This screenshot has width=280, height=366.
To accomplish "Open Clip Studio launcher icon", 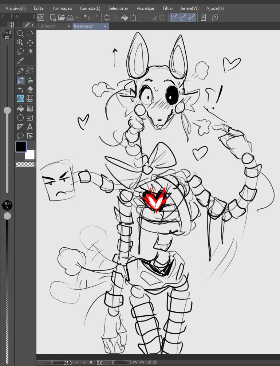I will coord(41,17).
